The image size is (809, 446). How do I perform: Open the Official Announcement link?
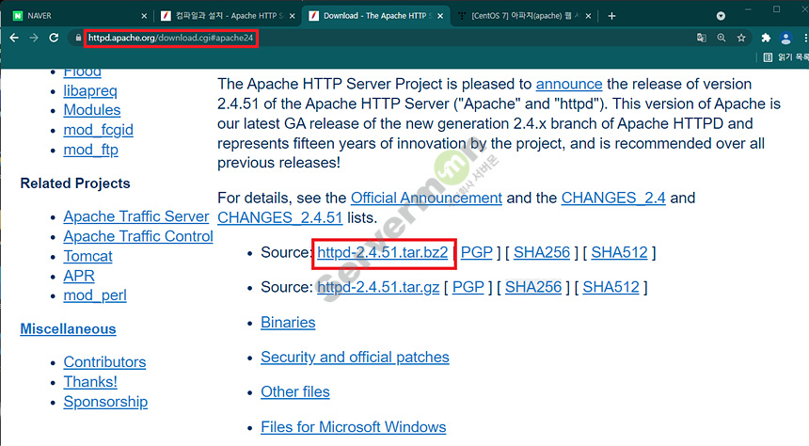coord(426,198)
